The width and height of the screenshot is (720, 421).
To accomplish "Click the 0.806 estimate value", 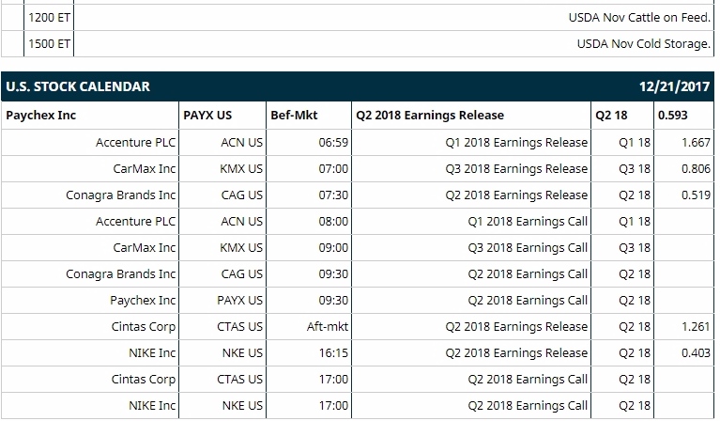I will click(x=696, y=168).
